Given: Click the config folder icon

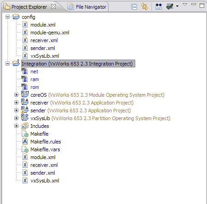Looking at the screenshot, I should click(16, 17).
